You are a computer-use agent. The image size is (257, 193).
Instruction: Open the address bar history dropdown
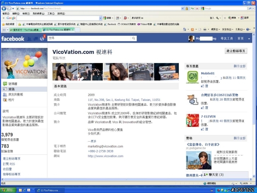click(x=182, y=8)
